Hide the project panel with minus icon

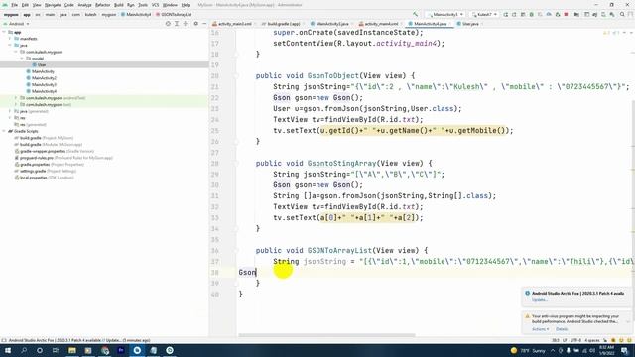tap(204, 24)
